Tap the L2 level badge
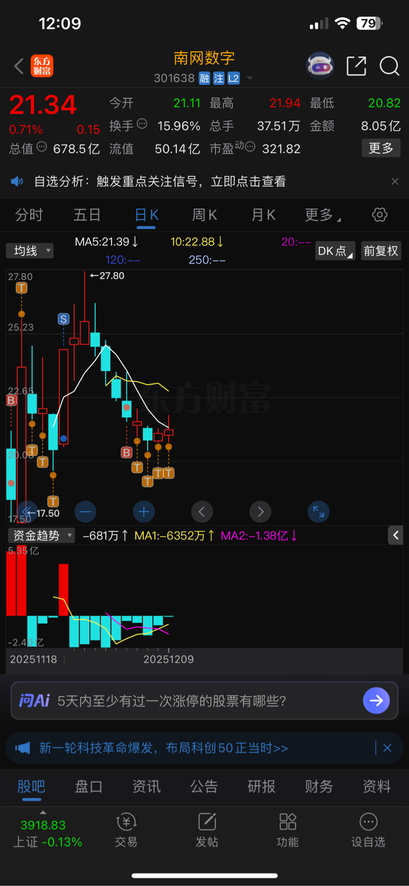 click(x=234, y=78)
